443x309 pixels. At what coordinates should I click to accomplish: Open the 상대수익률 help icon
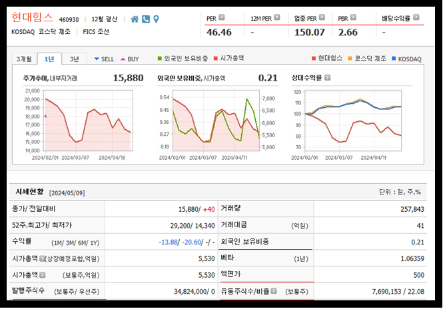point(328,78)
